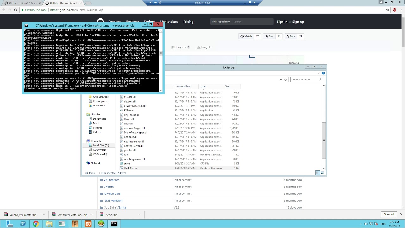Expand the Explorer ribbon chevron
Screen dimensions: 405x228
click(319, 73)
